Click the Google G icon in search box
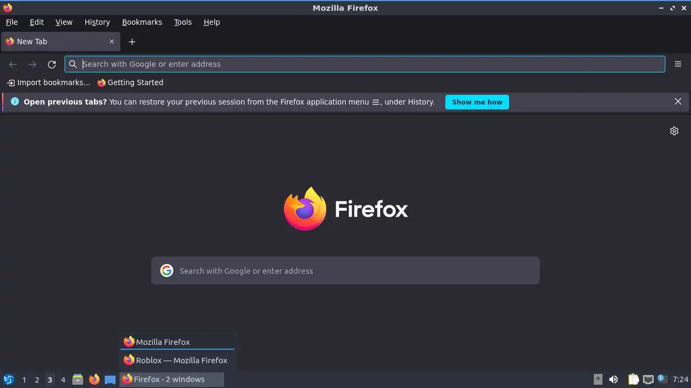Viewport: 691px width, 388px height. tap(167, 271)
